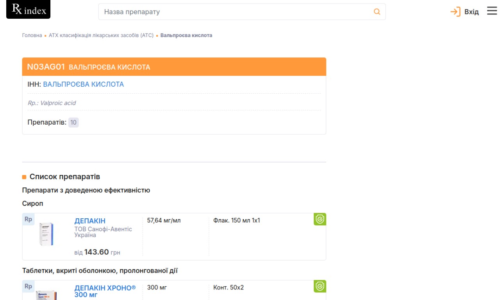Open the hamburger menu

[x=492, y=11]
